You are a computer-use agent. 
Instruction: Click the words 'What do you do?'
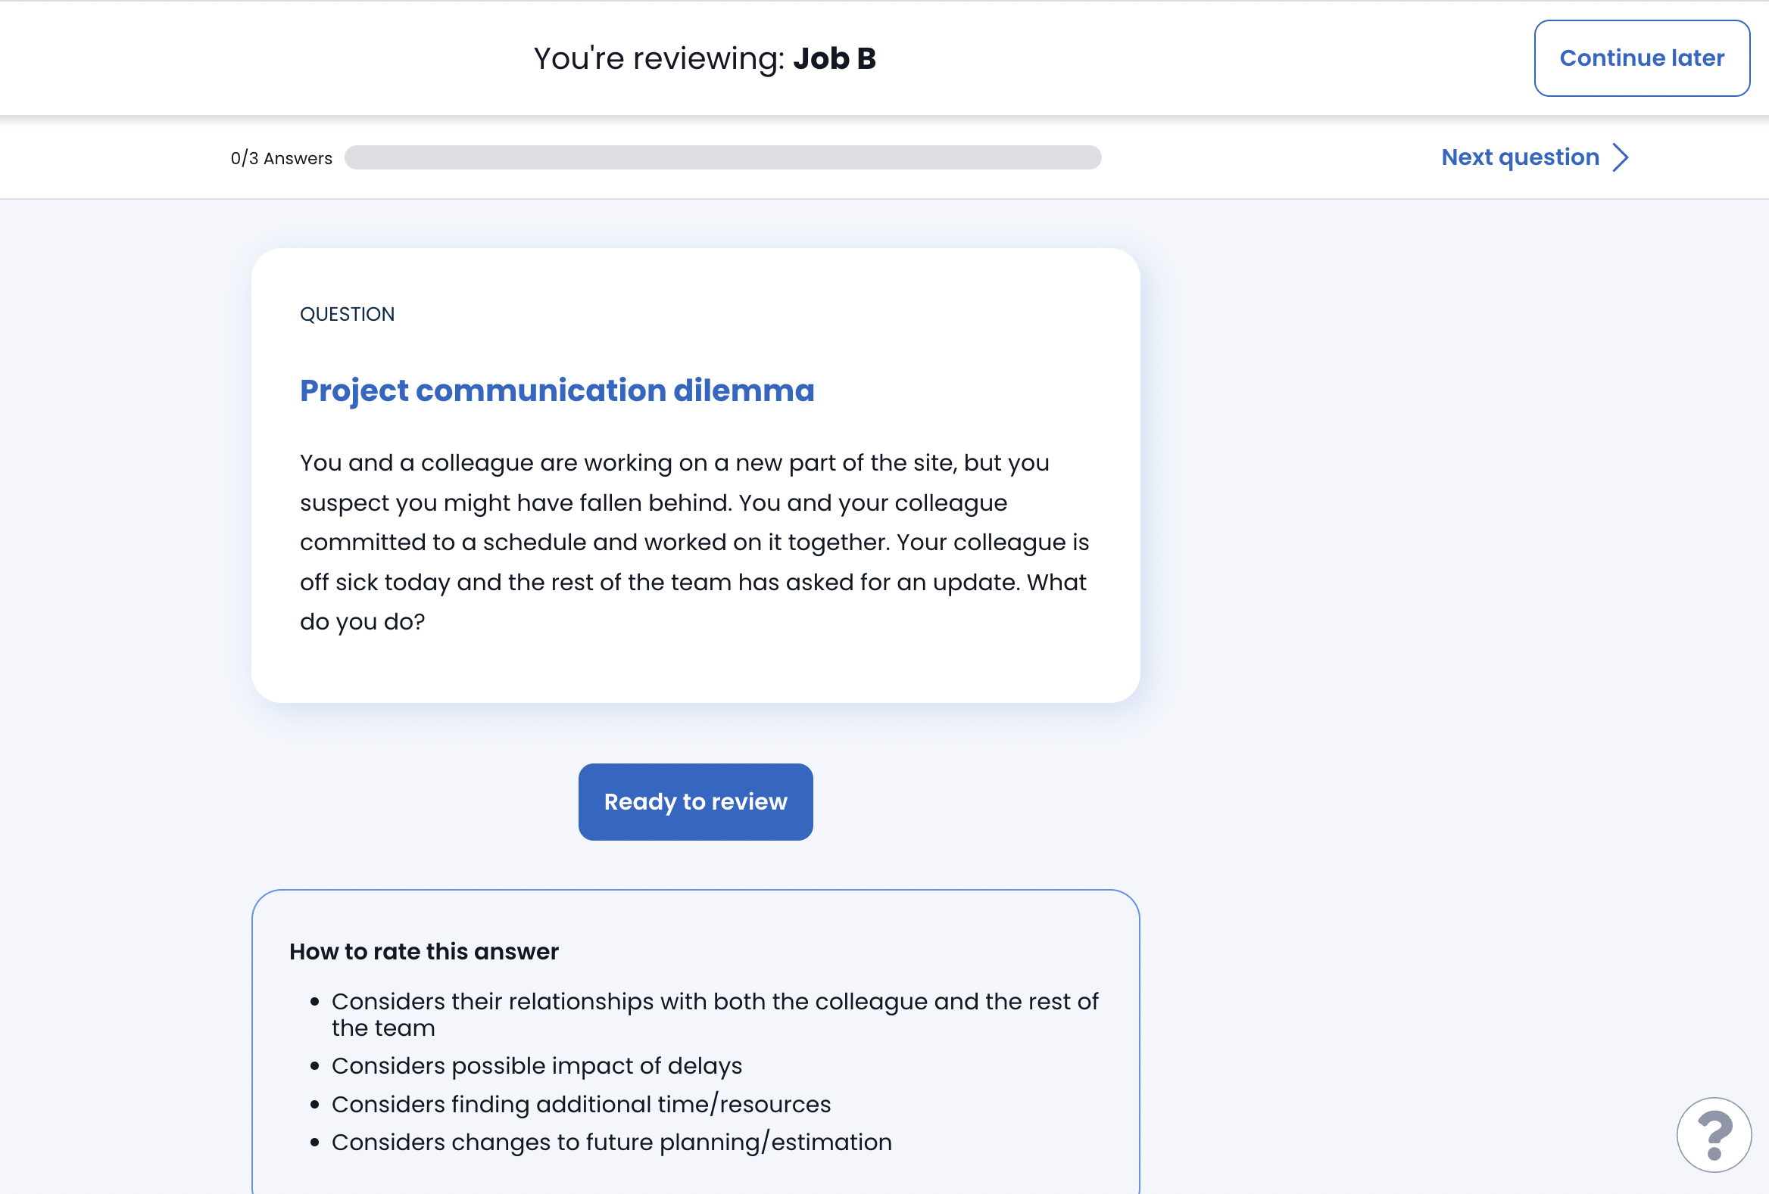tap(362, 622)
